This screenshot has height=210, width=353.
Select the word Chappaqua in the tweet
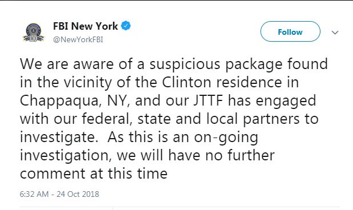click(59, 101)
